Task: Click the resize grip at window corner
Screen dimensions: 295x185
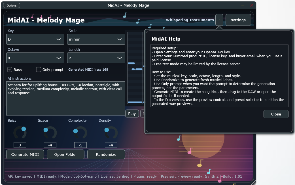Action: click(x=254, y=182)
